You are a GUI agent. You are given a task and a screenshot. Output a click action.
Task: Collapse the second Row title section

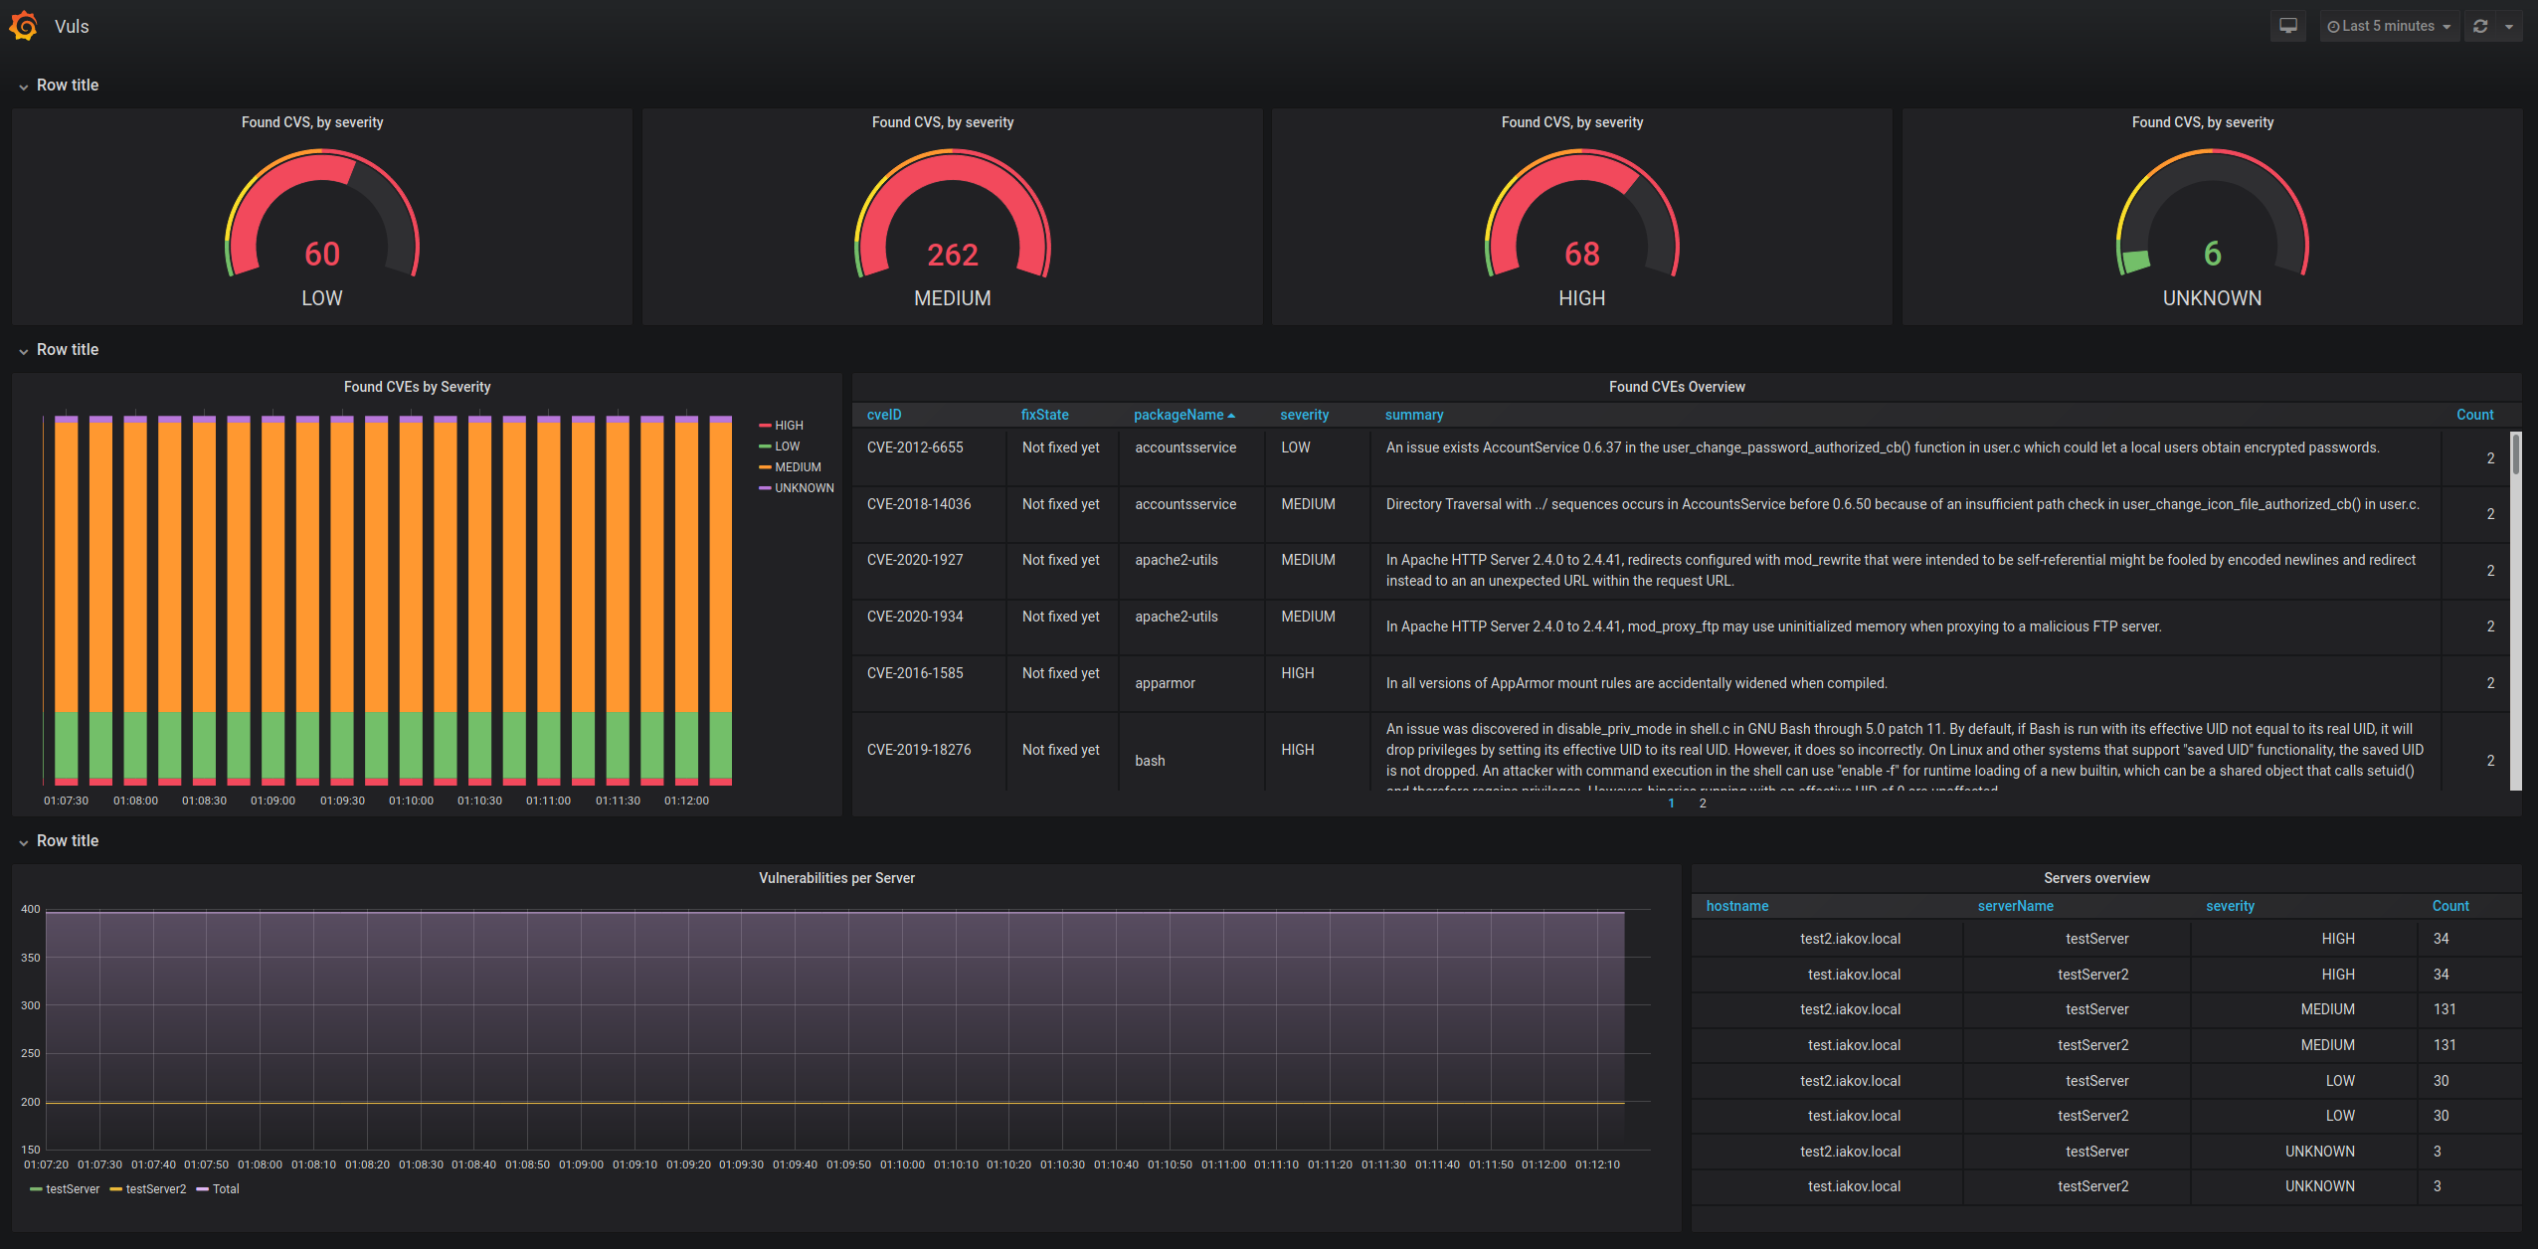[67, 350]
